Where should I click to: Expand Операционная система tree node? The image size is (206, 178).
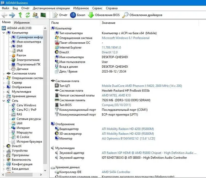[x=4, y=78]
